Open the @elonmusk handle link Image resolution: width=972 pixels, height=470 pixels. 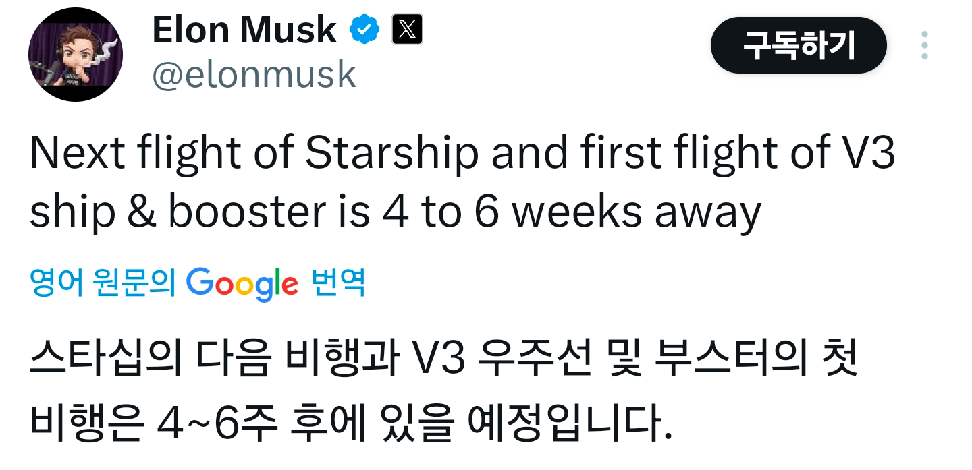[254, 75]
